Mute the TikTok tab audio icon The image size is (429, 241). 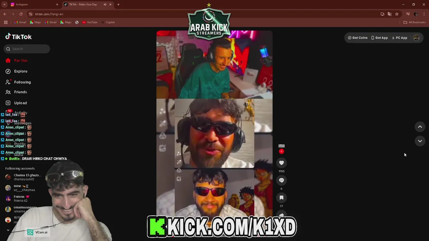pos(105,4)
